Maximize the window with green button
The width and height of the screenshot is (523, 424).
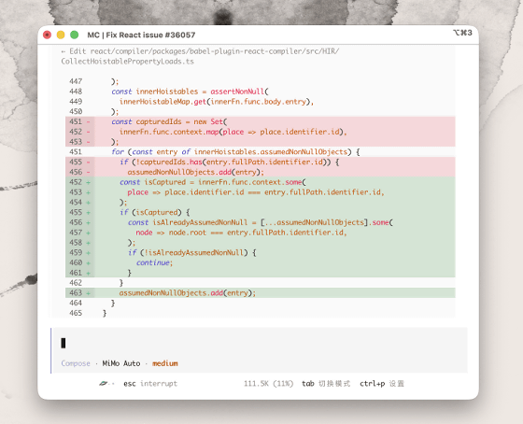75,35
